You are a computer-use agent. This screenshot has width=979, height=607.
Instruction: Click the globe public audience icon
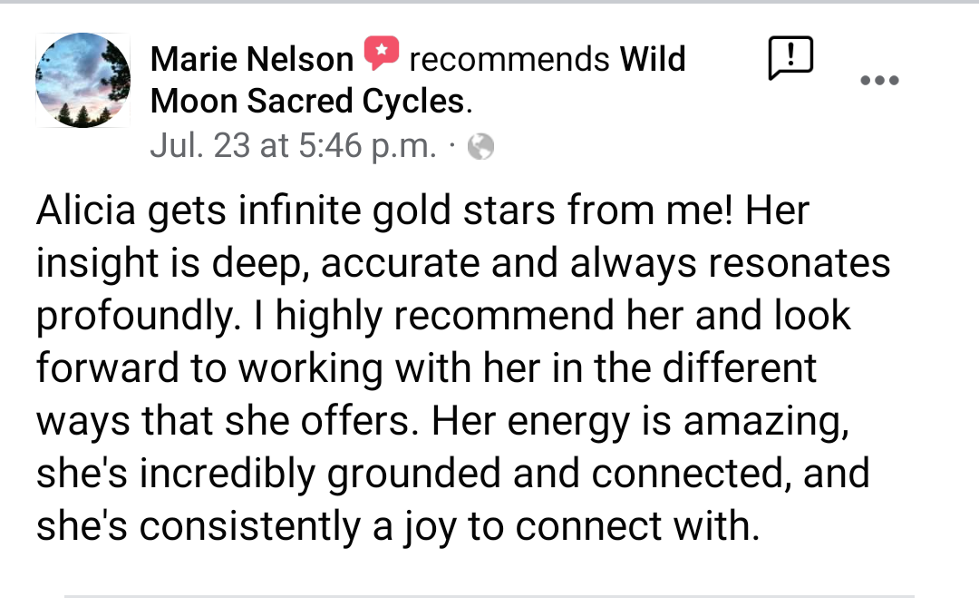coord(480,147)
